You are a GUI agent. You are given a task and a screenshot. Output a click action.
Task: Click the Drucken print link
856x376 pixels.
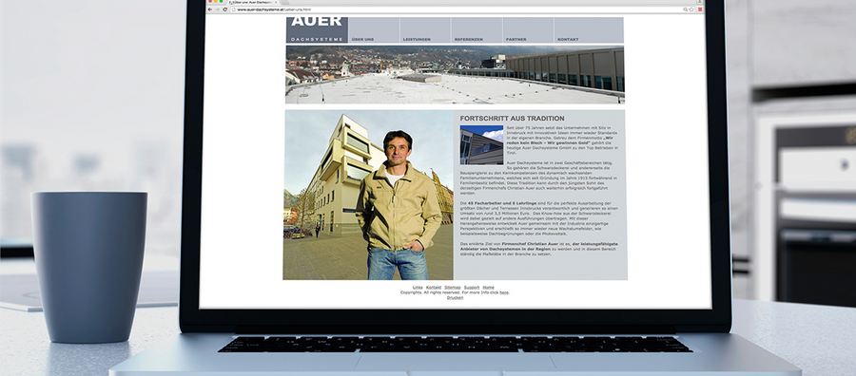point(455,297)
